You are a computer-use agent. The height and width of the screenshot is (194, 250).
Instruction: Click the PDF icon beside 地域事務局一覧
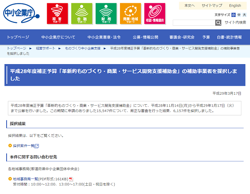71,179
